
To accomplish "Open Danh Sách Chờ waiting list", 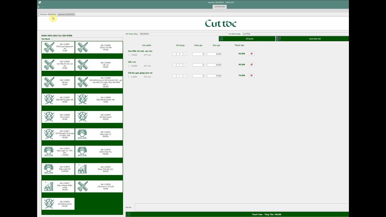I will (312, 39).
